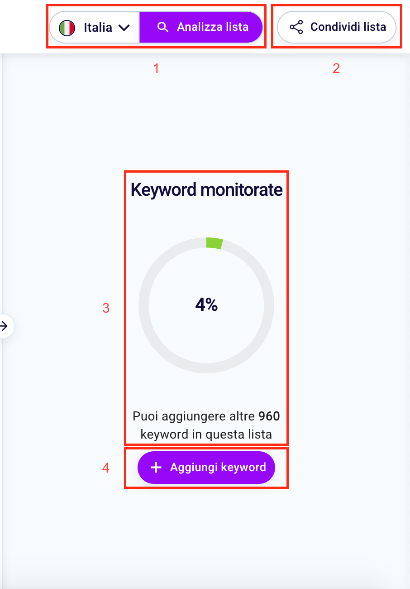Click the green segment of the progress ring
This screenshot has height=589, width=410.
tap(214, 243)
